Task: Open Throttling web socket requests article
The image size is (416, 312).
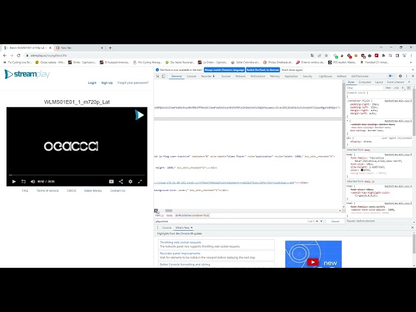Action: [x=181, y=242]
